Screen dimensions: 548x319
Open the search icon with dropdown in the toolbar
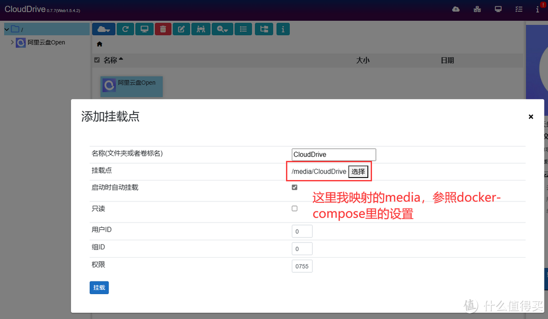222,29
